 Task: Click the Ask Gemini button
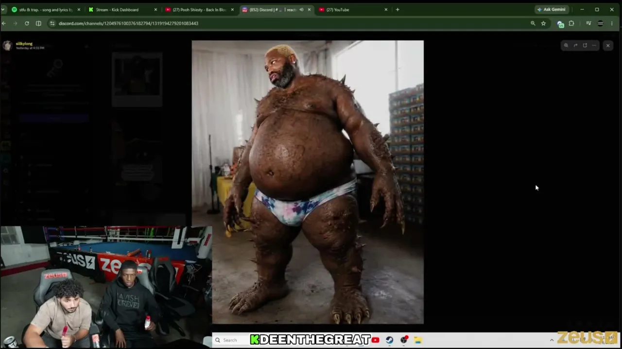[552, 10]
